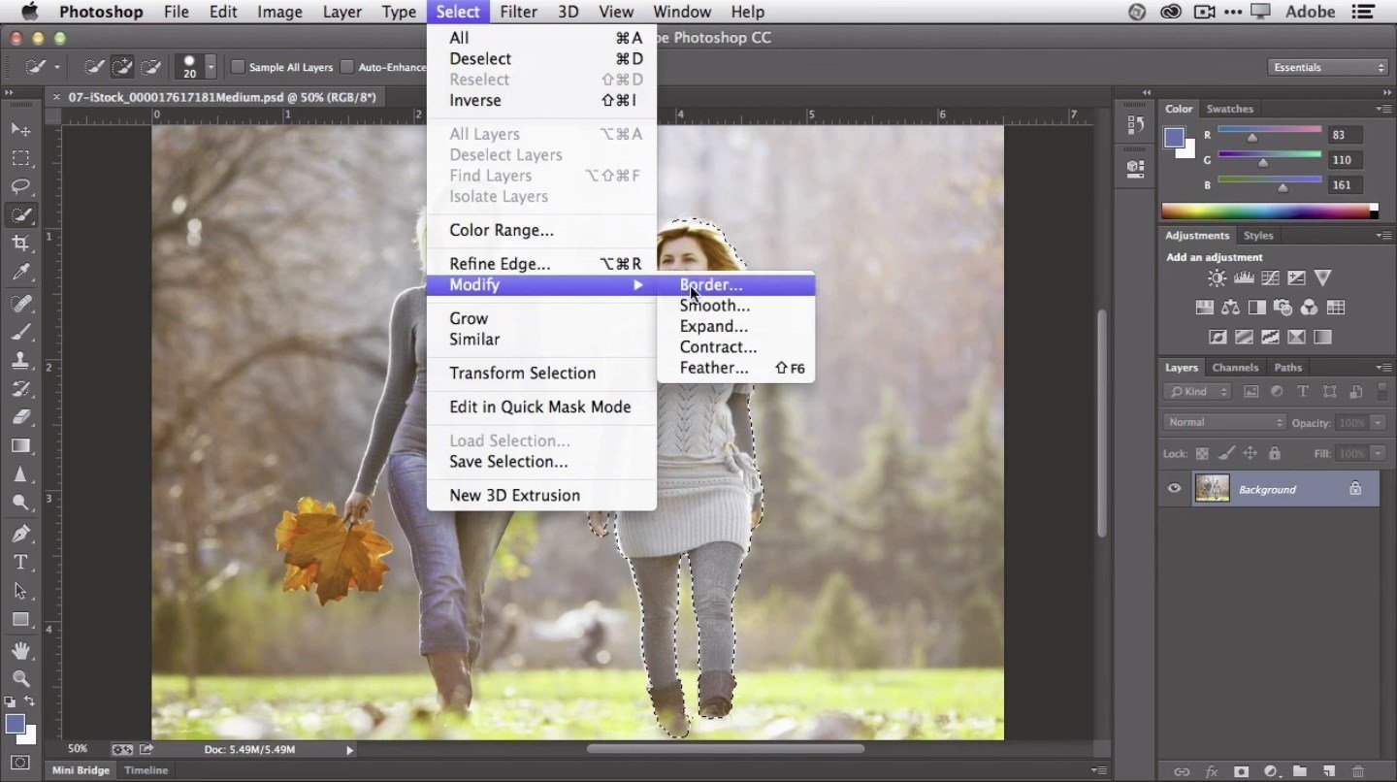The image size is (1397, 782).
Task: Open the blend mode dropdown showing Normal
Action: (1223, 421)
